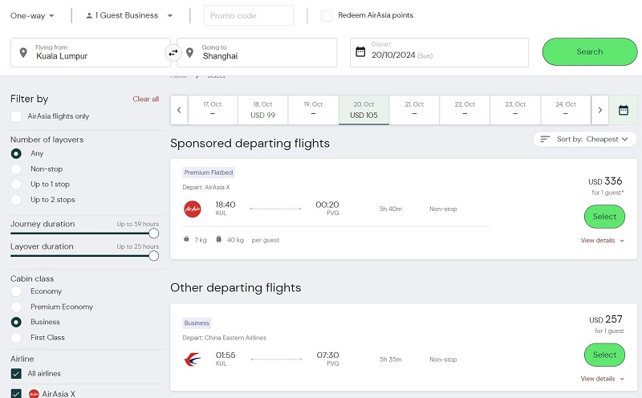The height and width of the screenshot is (398, 642).
Task: Click Going to Shanghai field
Action: 257,52
